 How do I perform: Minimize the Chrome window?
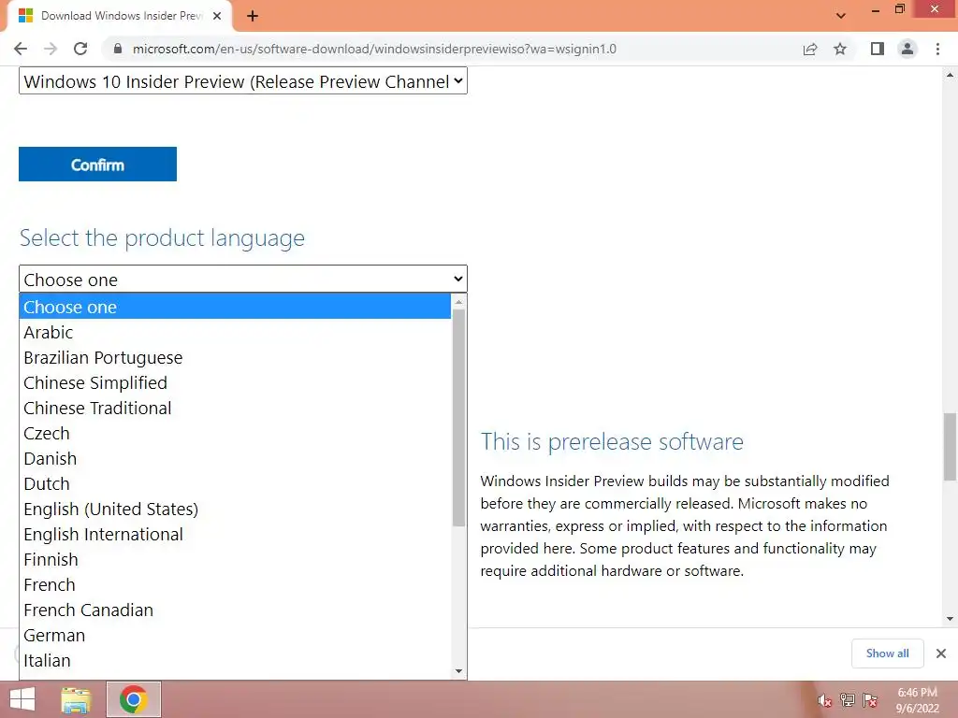pos(876,10)
